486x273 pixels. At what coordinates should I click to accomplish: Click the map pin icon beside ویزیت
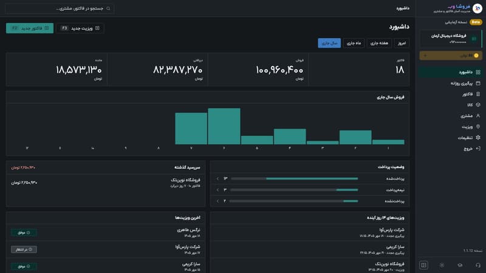tap(478, 126)
